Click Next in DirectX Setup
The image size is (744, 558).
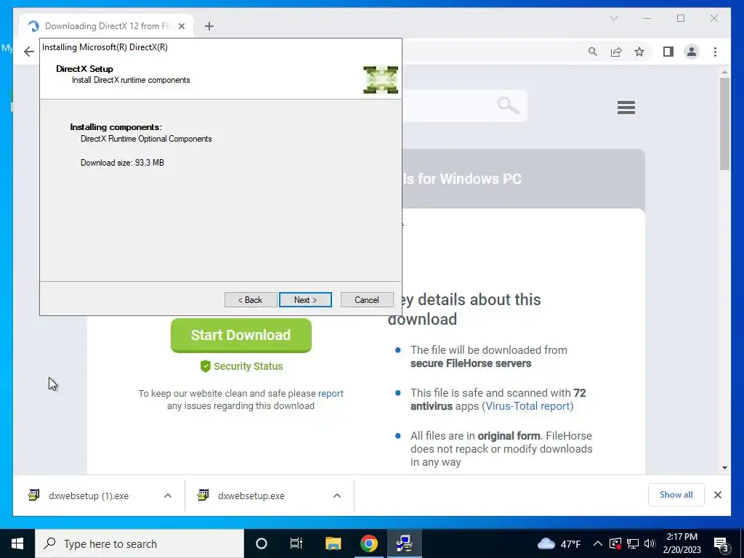[305, 300]
